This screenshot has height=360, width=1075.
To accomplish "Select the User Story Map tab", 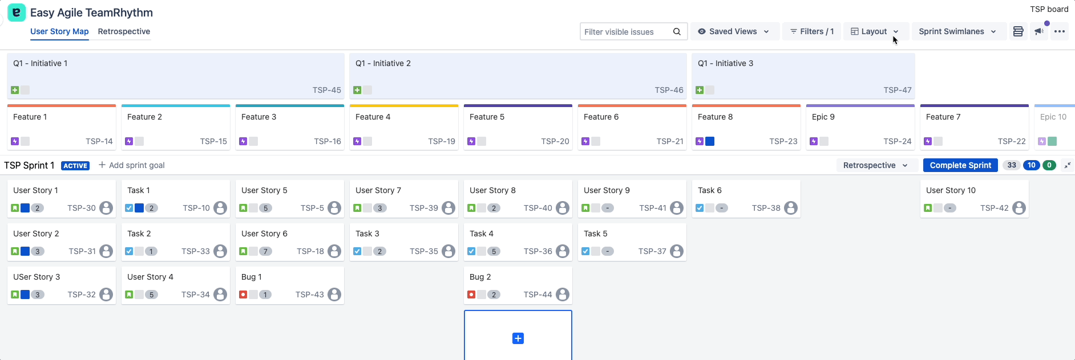I will (x=59, y=31).
